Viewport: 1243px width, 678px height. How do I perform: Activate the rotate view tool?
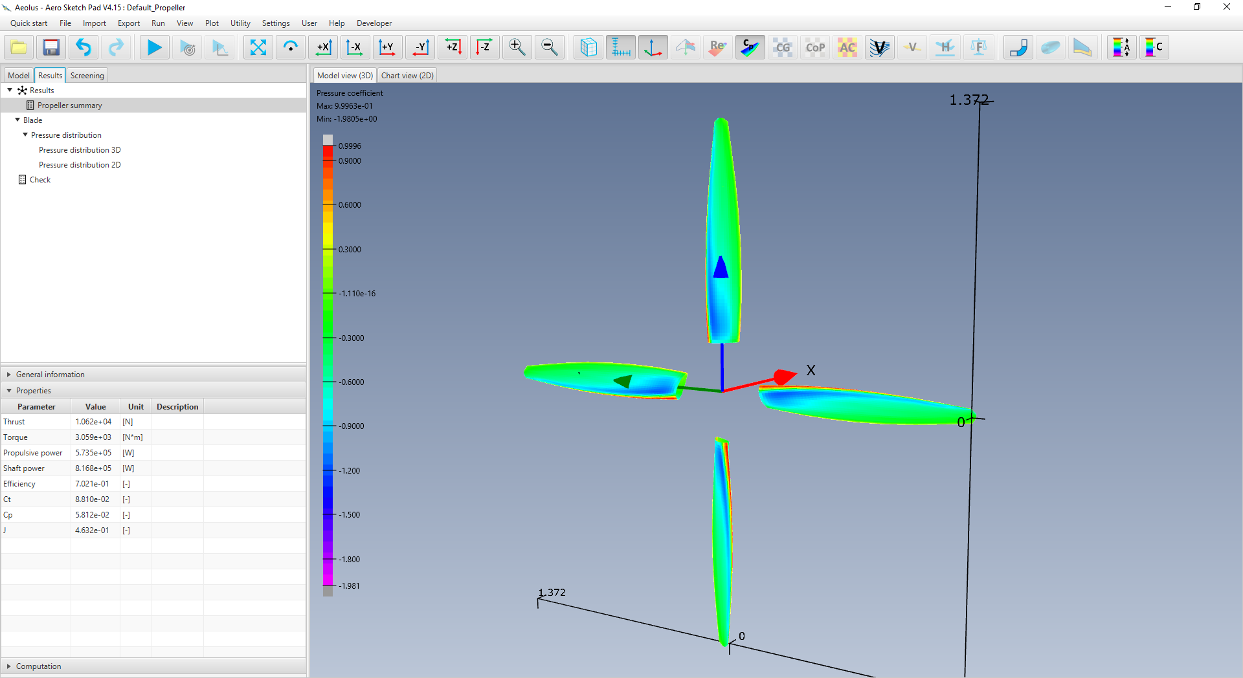tap(290, 47)
